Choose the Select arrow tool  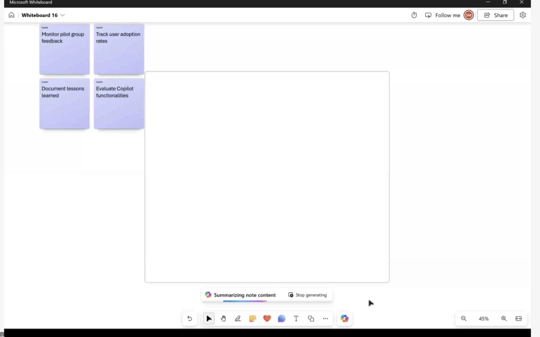point(209,319)
